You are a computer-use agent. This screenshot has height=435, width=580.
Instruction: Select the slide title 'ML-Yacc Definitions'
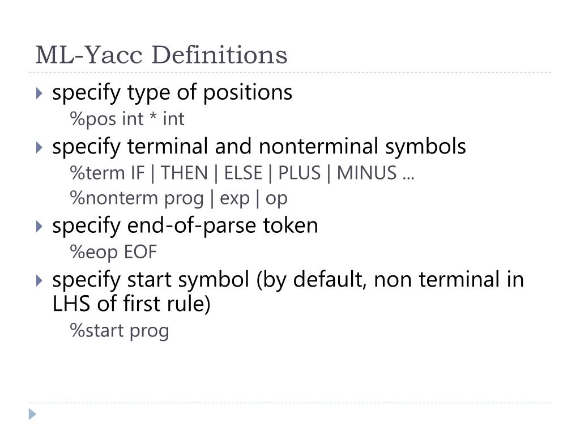[x=161, y=55]
